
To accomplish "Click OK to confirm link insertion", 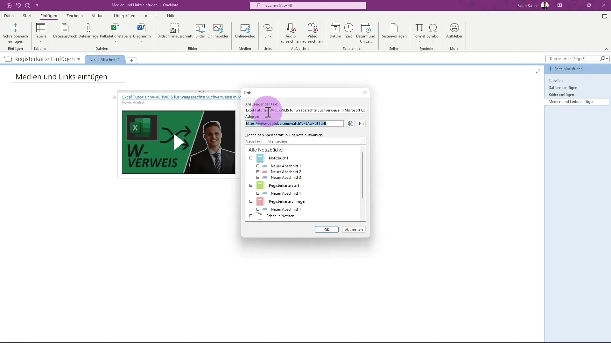I will 327,230.
